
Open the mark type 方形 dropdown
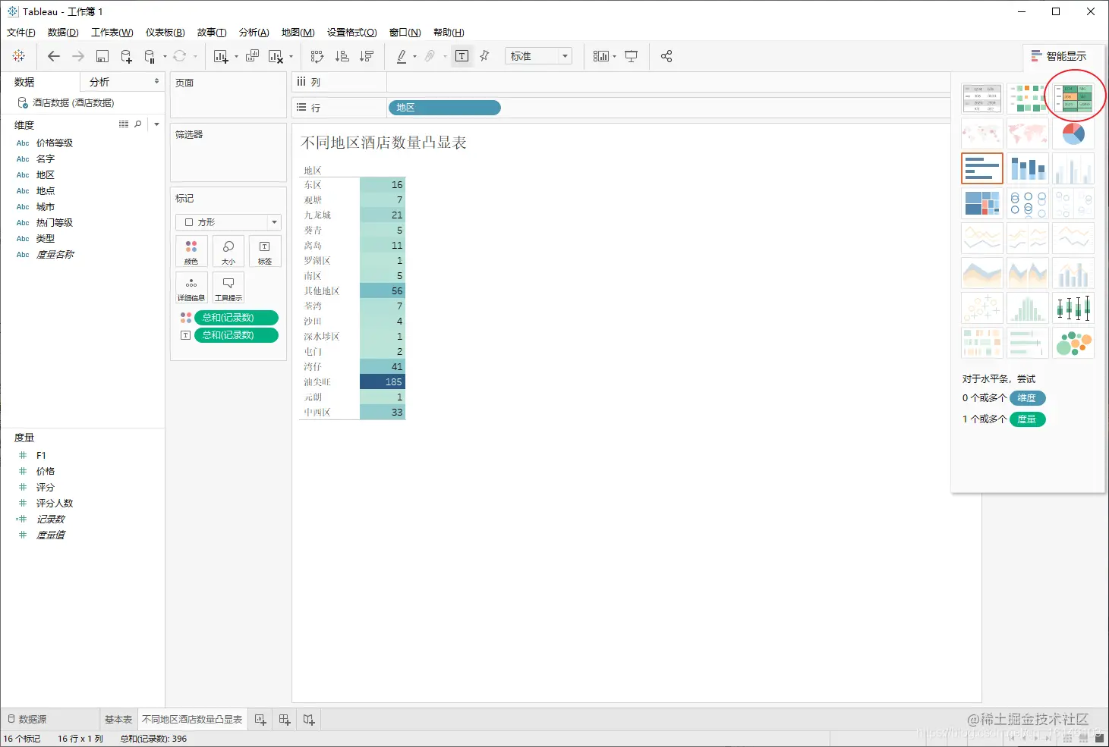click(228, 222)
